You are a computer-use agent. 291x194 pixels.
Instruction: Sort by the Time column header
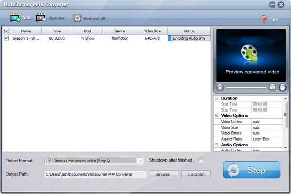[x=57, y=31]
